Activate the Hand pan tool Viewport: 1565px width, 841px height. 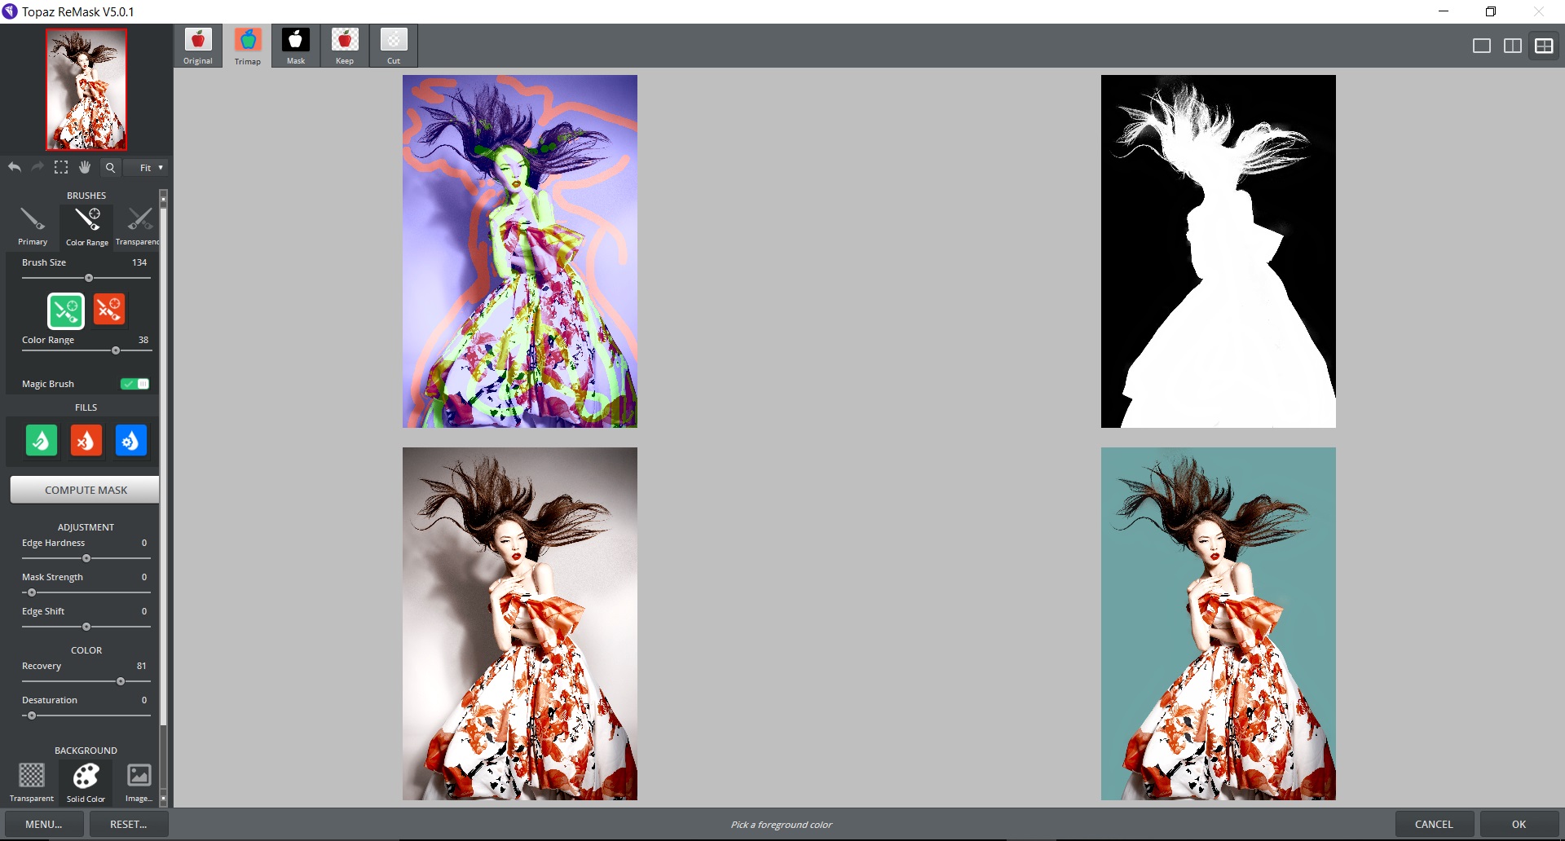click(x=85, y=167)
